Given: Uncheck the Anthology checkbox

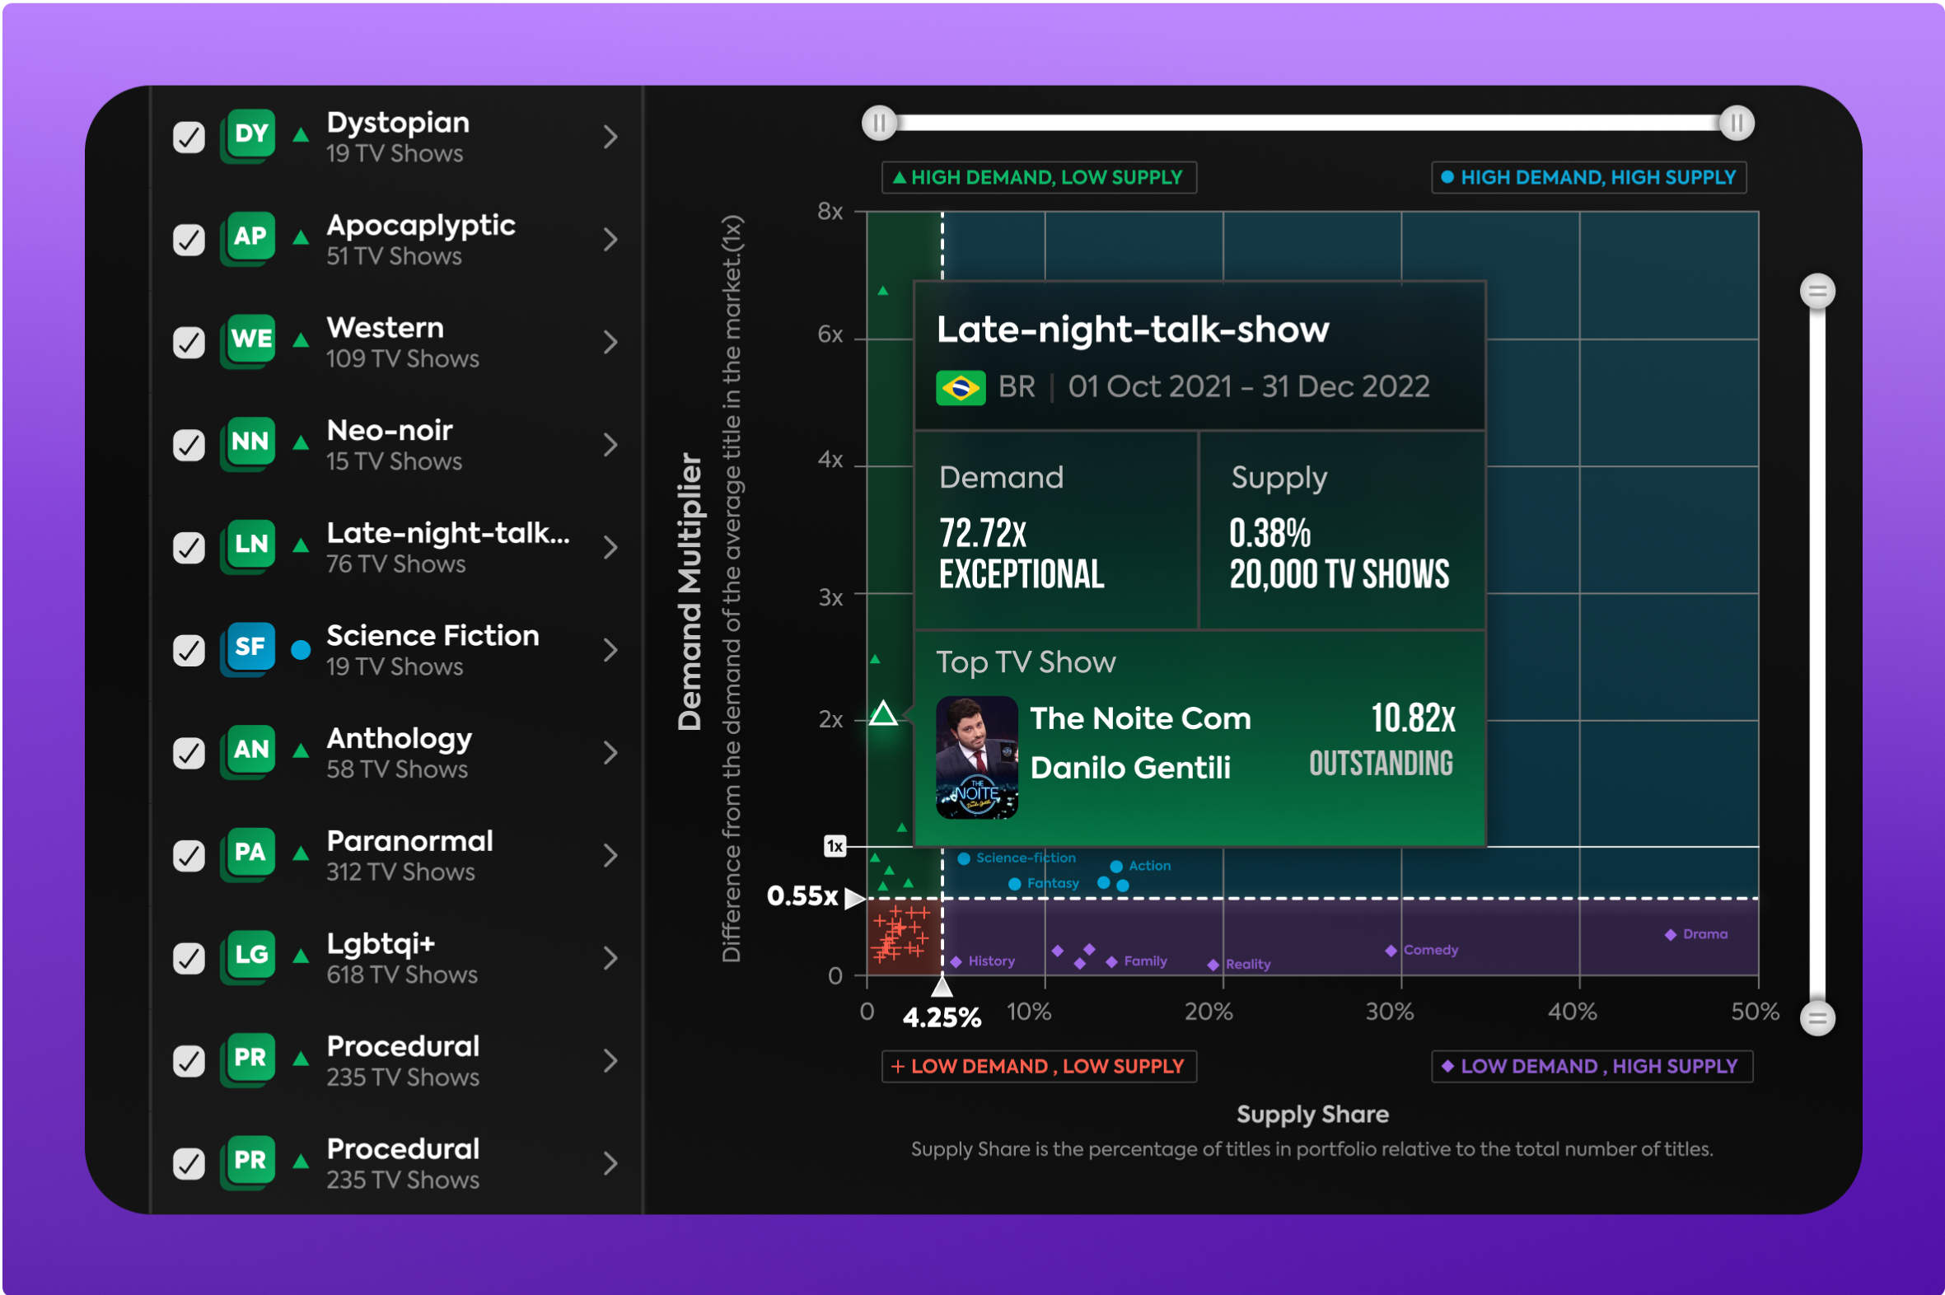Looking at the screenshot, I should pos(189,753).
